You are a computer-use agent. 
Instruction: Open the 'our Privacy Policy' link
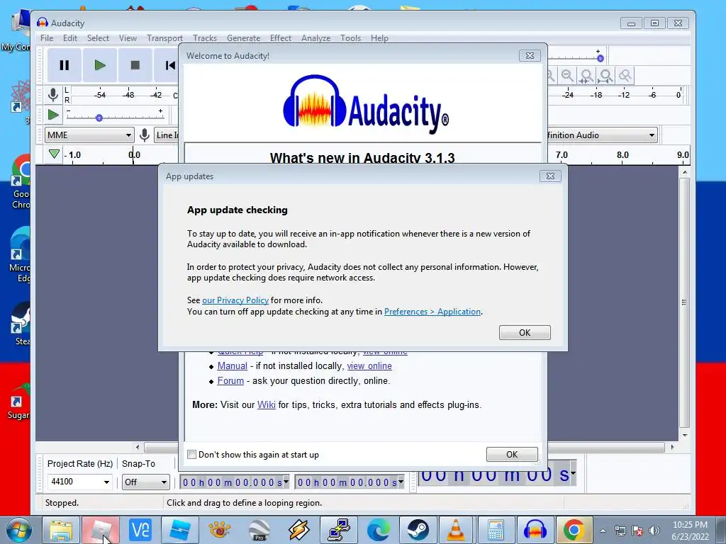235,300
